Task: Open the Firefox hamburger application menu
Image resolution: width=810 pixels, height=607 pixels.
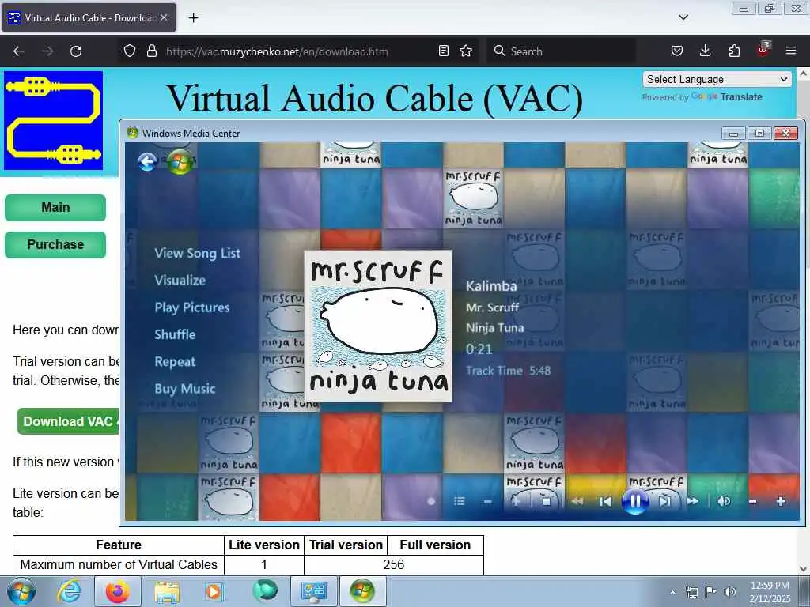Action: pyautogui.click(x=791, y=51)
